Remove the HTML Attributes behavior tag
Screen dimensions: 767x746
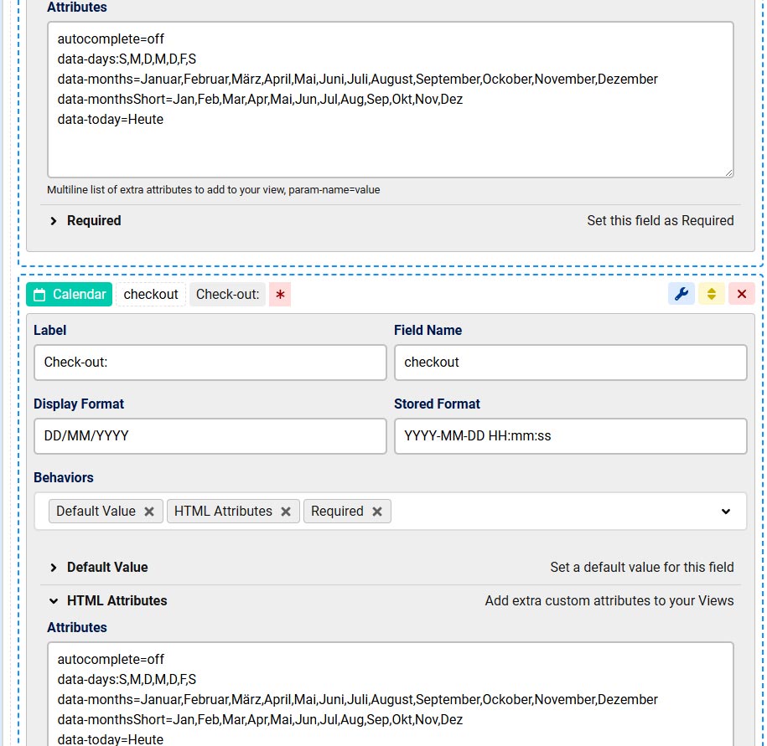pos(285,511)
